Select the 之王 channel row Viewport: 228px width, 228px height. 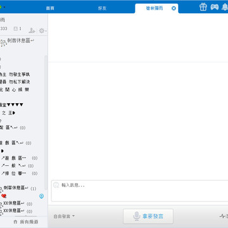click(x=8, y=113)
